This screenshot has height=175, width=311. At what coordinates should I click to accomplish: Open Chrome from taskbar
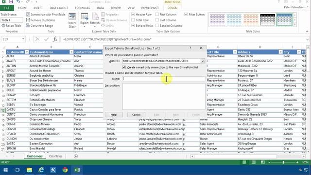(65, 170)
